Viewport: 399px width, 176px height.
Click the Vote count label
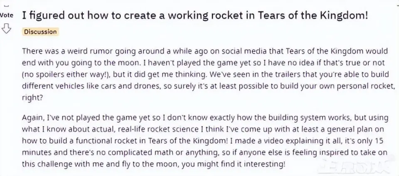[6, 15]
